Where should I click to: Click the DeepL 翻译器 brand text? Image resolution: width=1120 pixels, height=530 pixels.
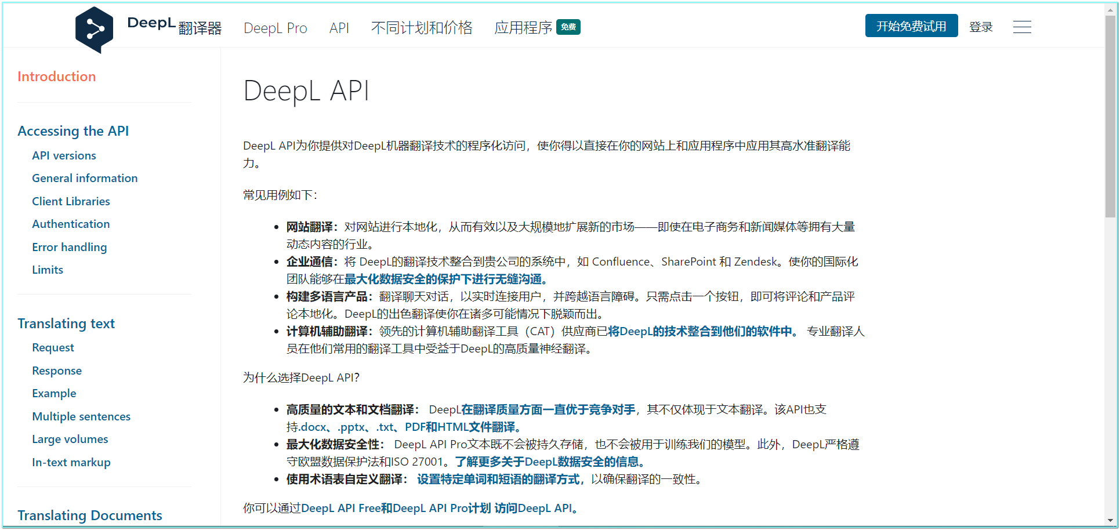coord(174,26)
